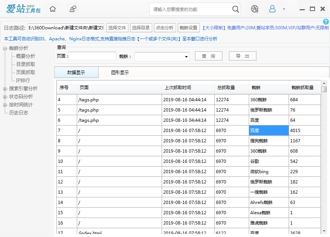
Task: Click the 选择文件 button
Action: click(117, 28)
